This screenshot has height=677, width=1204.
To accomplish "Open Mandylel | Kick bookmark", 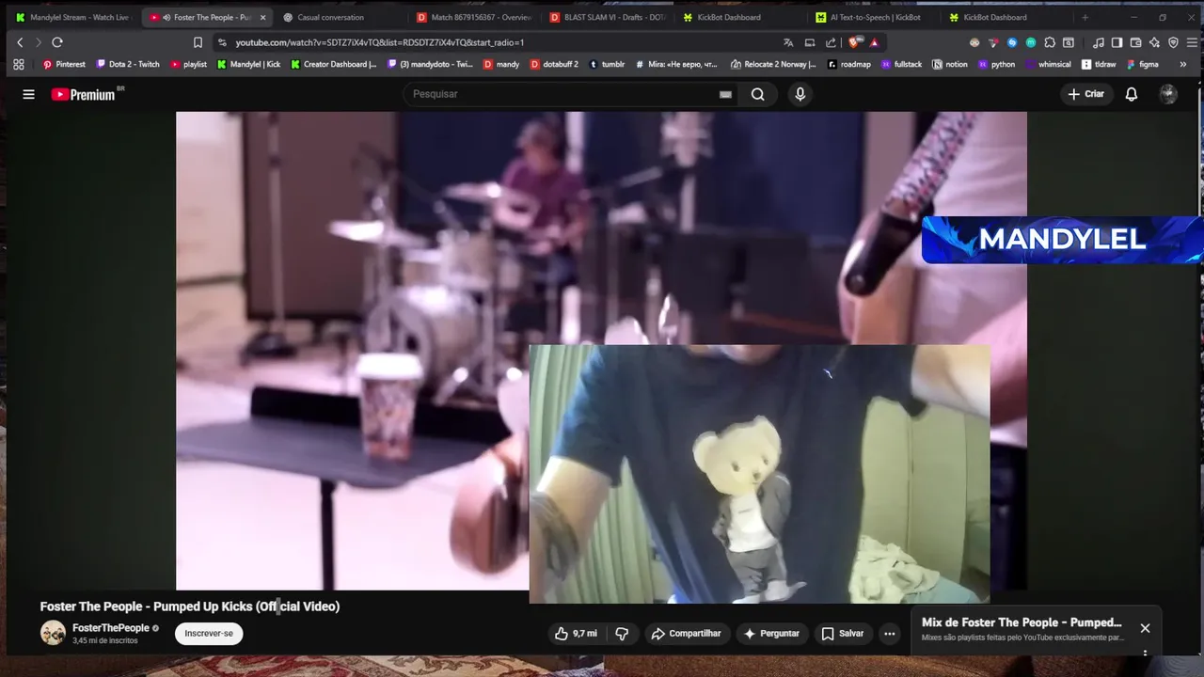I will tap(248, 64).
